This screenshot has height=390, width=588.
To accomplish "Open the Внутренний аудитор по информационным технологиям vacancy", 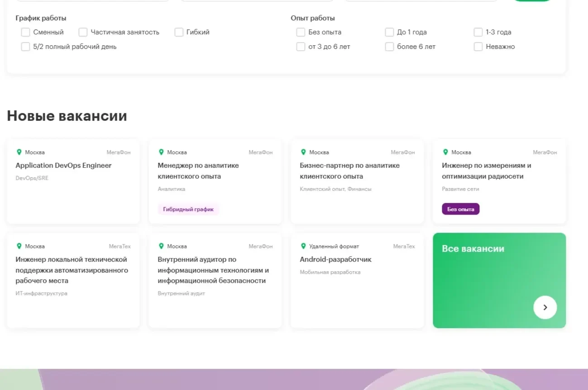I will pyautogui.click(x=213, y=270).
